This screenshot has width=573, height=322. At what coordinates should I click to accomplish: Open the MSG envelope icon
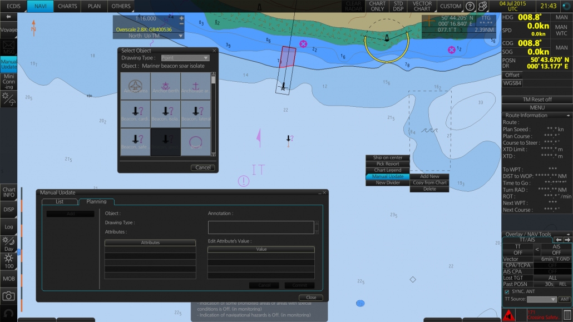click(x=8, y=47)
